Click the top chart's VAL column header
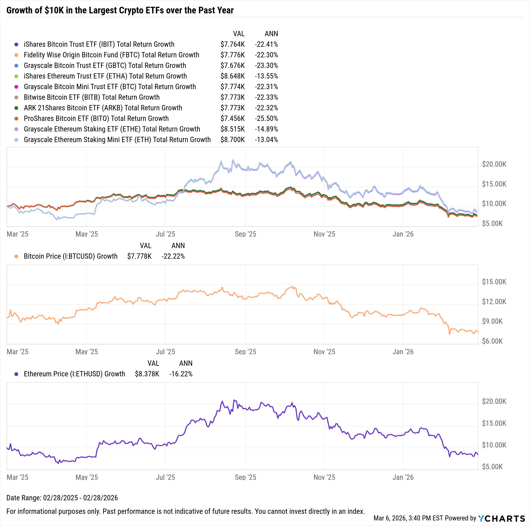This screenshot has width=530, height=526. pos(239,34)
